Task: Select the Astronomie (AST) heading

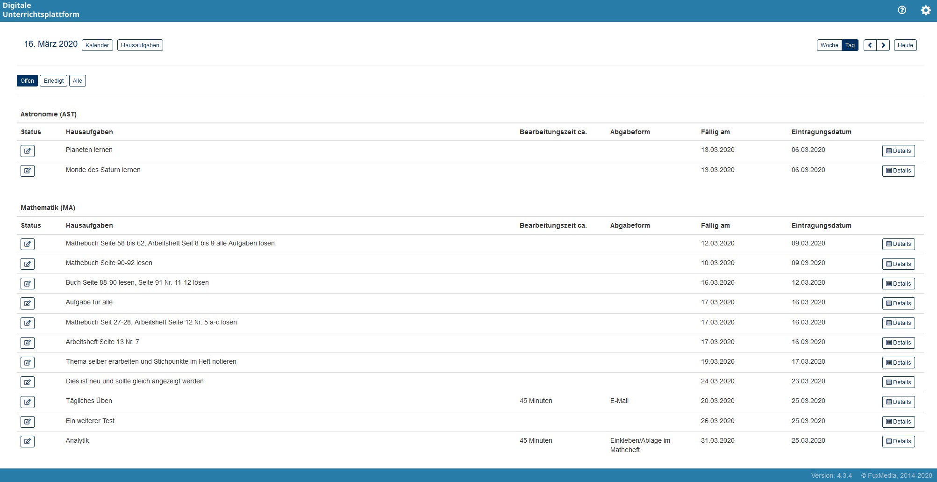Action: coord(49,114)
